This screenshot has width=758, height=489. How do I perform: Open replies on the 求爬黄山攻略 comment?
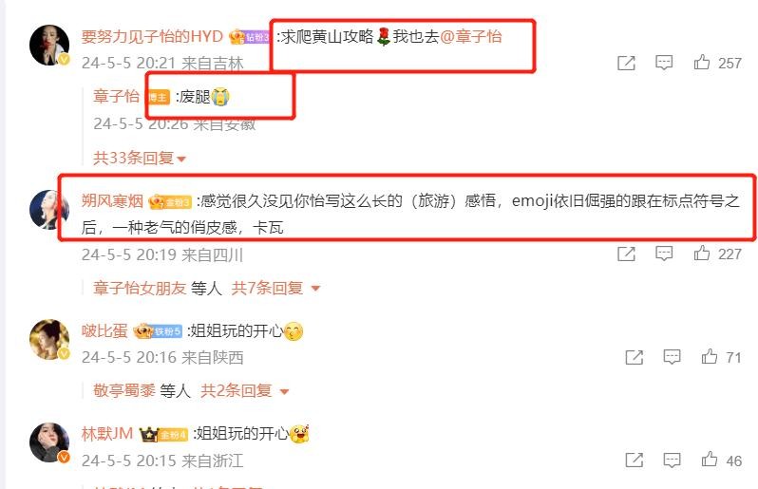click(x=664, y=63)
